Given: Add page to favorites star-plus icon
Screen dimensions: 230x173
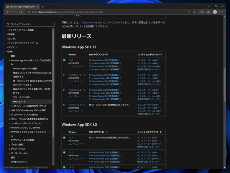Looking at the screenshot, I should tap(194, 12).
